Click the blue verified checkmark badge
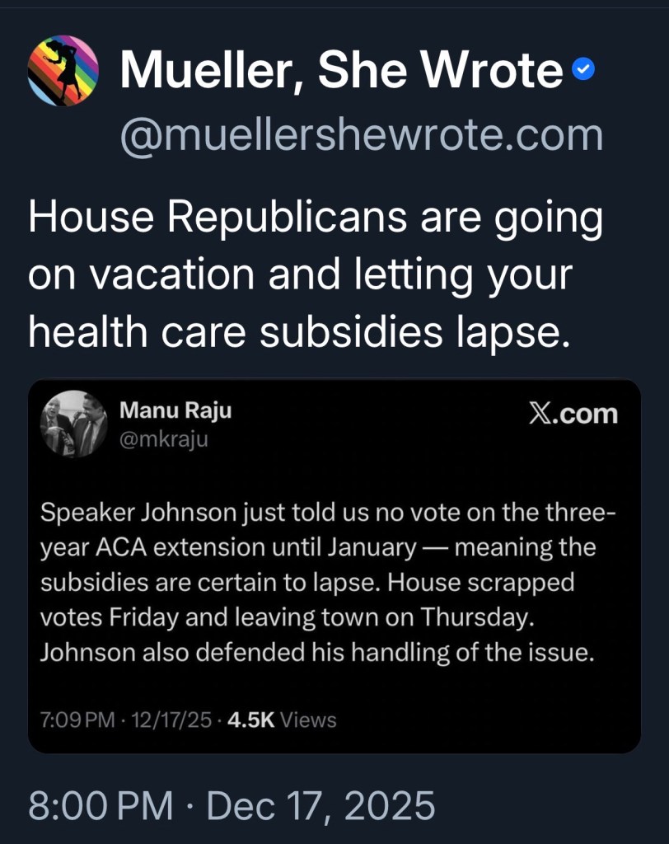Image resolution: width=669 pixels, height=844 pixels. pyautogui.click(x=582, y=73)
